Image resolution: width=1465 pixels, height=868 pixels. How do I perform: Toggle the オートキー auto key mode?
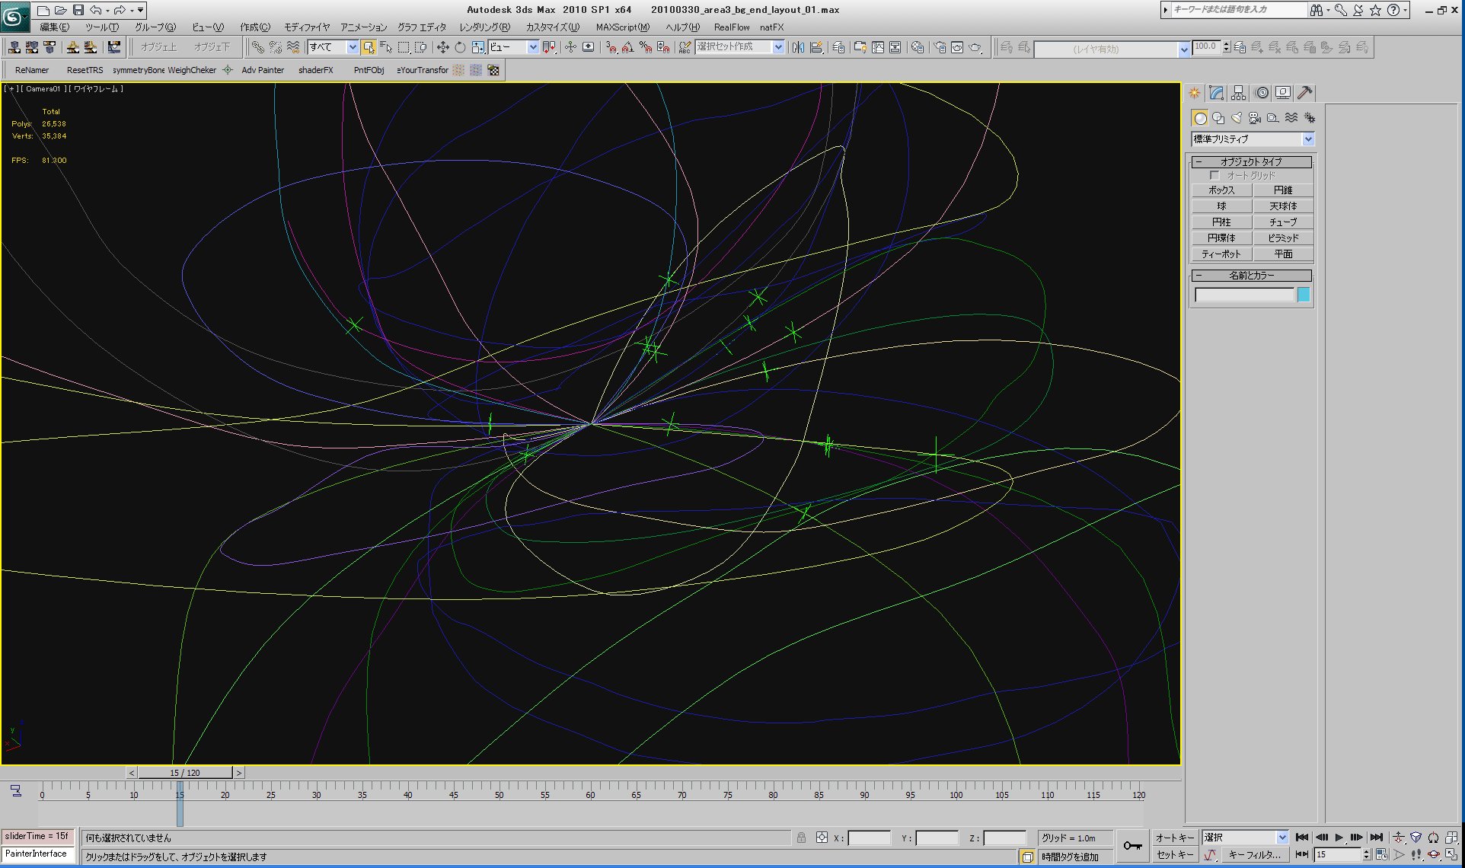[1174, 838]
